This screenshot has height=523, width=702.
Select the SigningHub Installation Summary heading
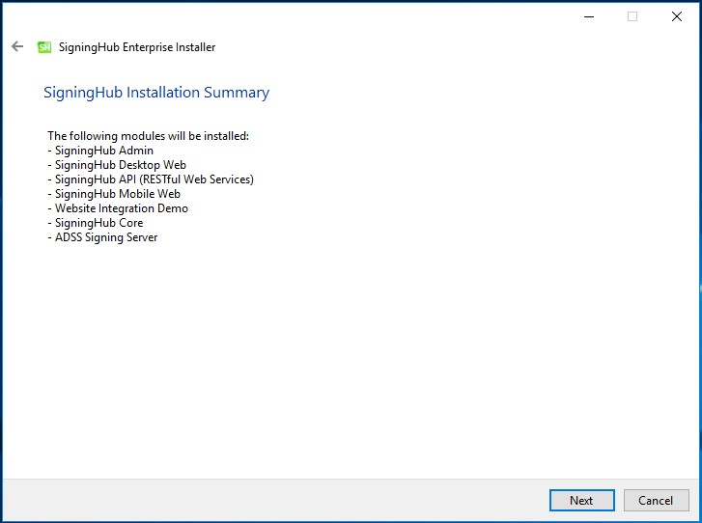click(x=156, y=93)
